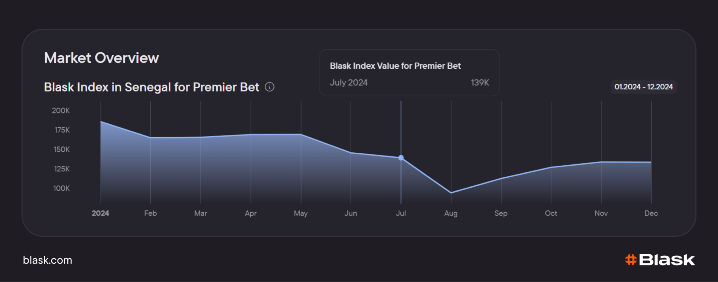Click the Blask Index Value tooltip card

(409, 73)
